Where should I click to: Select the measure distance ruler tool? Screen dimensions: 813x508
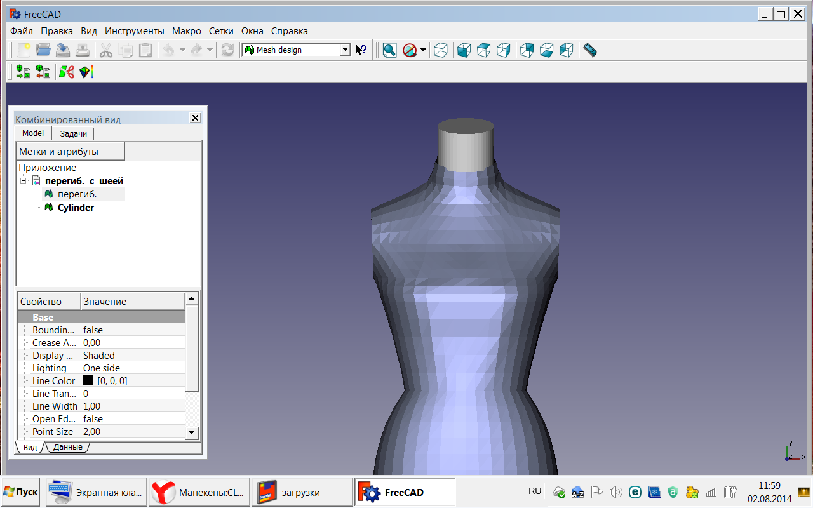590,50
